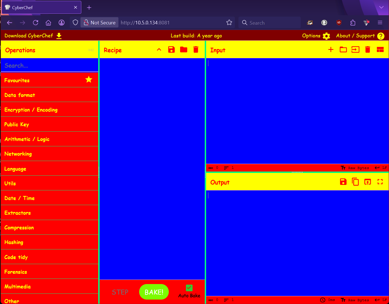The width and height of the screenshot is (389, 304).
Task: Collapse recipe with the chevron arrow
Action: click(x=159, y=50)
